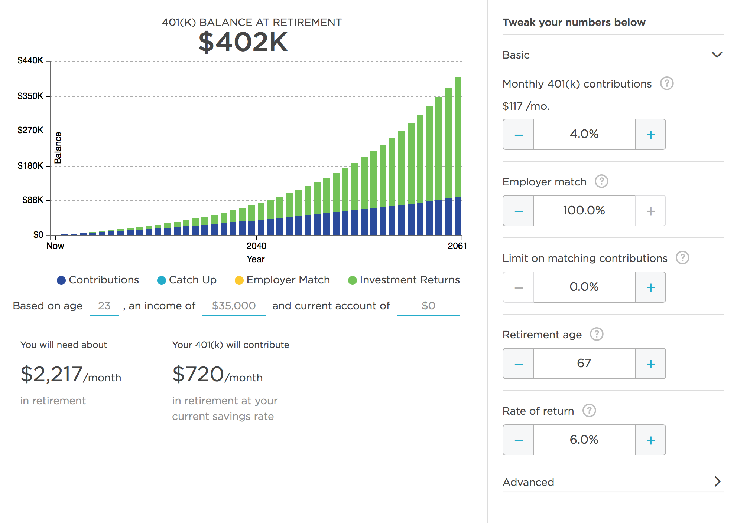Click help icon next to Monthly 401(k) contributions

pos(666,83)
